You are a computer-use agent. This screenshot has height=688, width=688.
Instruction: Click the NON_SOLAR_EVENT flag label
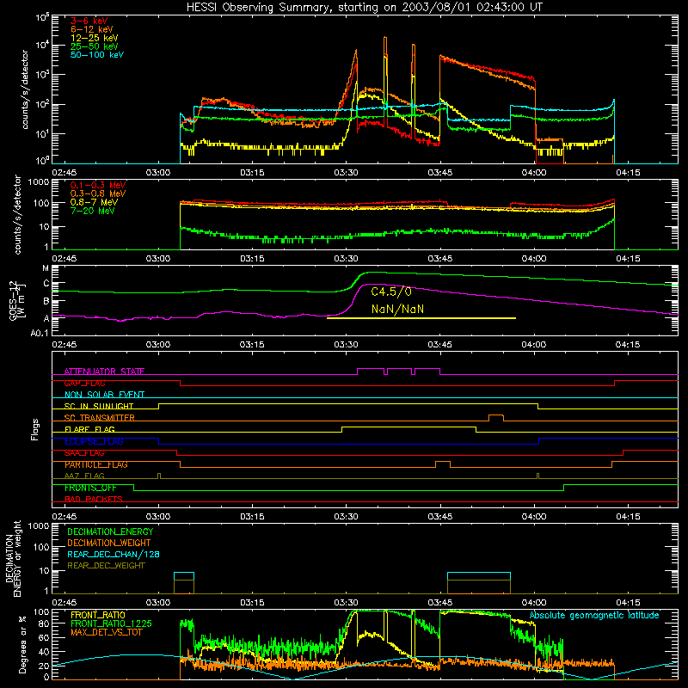pos(104,395)
